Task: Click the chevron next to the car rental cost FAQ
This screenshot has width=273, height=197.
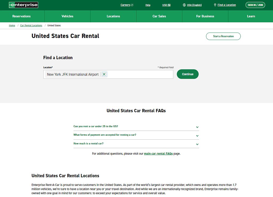Action: (x=197, y=144)
